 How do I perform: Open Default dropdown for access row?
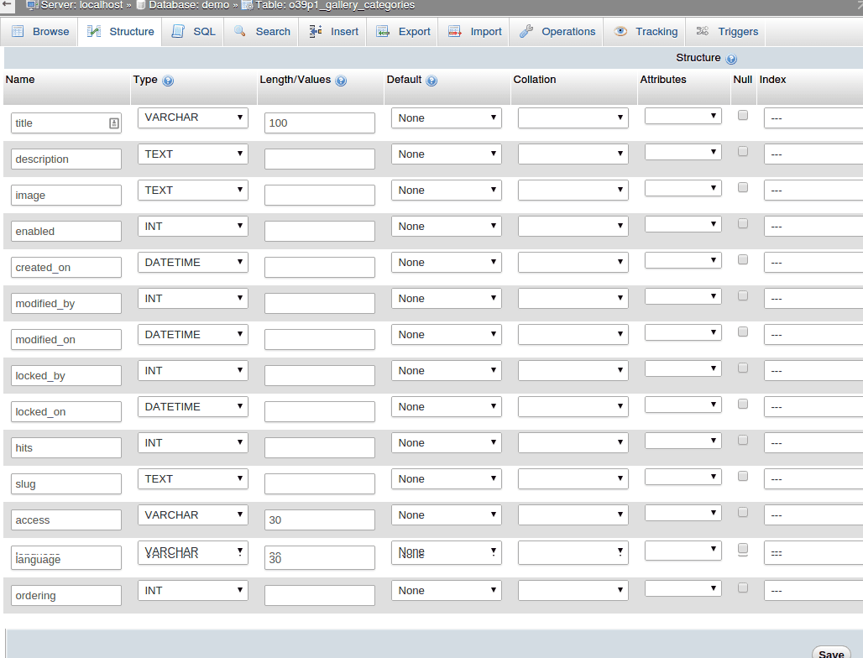tap(447, 515)
